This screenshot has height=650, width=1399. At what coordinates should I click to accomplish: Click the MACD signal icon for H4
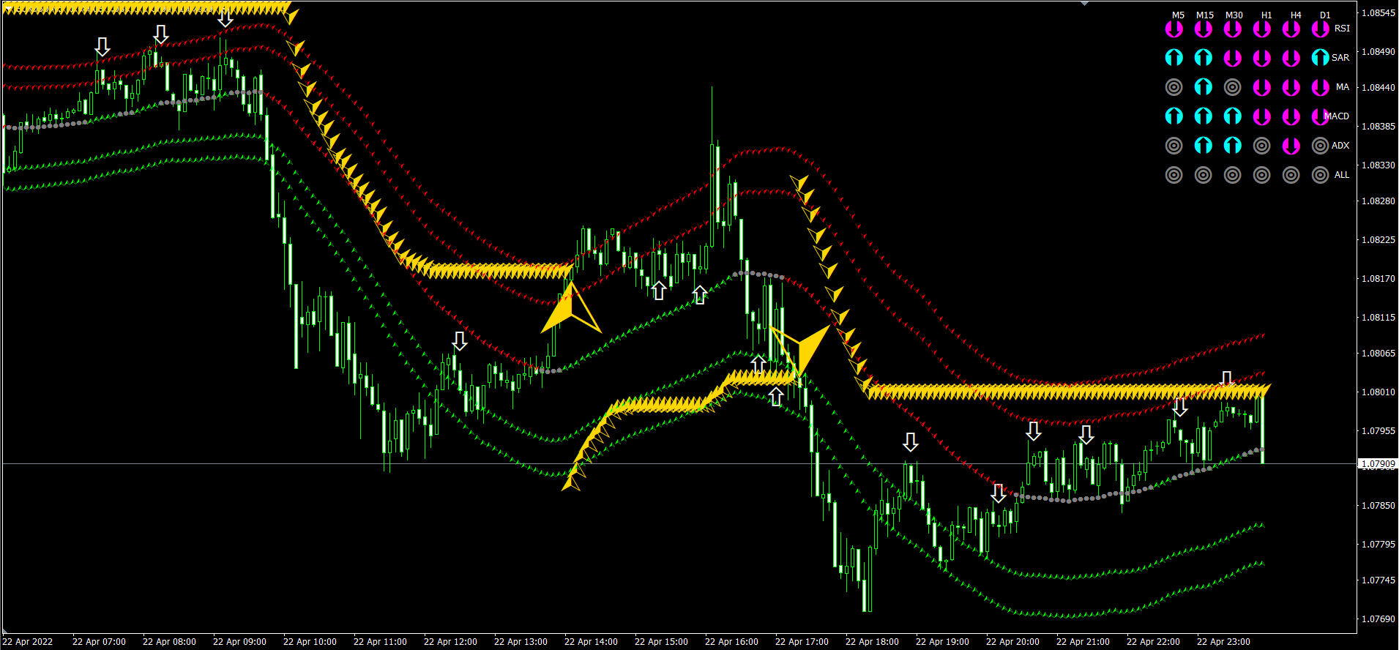pos(1291,116)
